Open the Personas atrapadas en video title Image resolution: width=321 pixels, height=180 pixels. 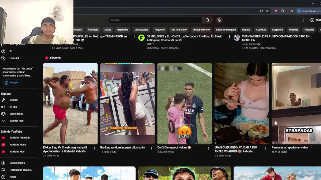[290, 147]
